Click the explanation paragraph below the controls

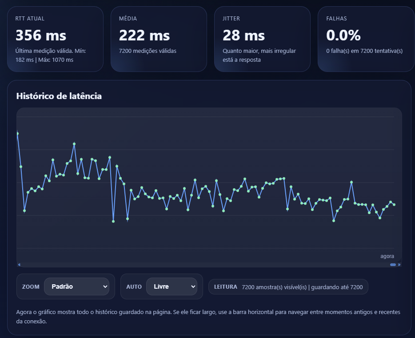208,317
